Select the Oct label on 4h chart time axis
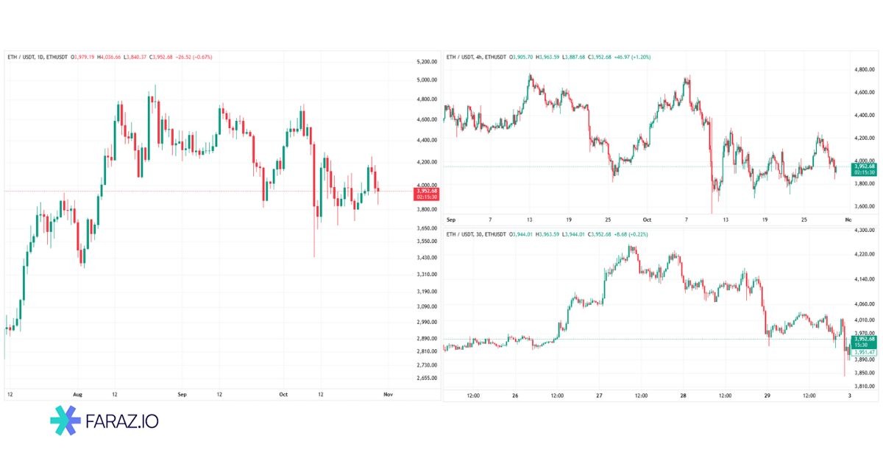883x464 pixels. tap(648, 219)
